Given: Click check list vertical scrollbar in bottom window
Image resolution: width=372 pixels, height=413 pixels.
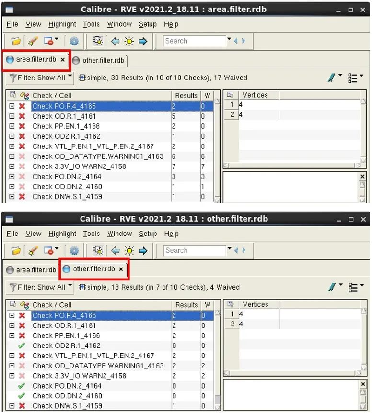Looking at the screenshot, I should (x=217, y=360).
